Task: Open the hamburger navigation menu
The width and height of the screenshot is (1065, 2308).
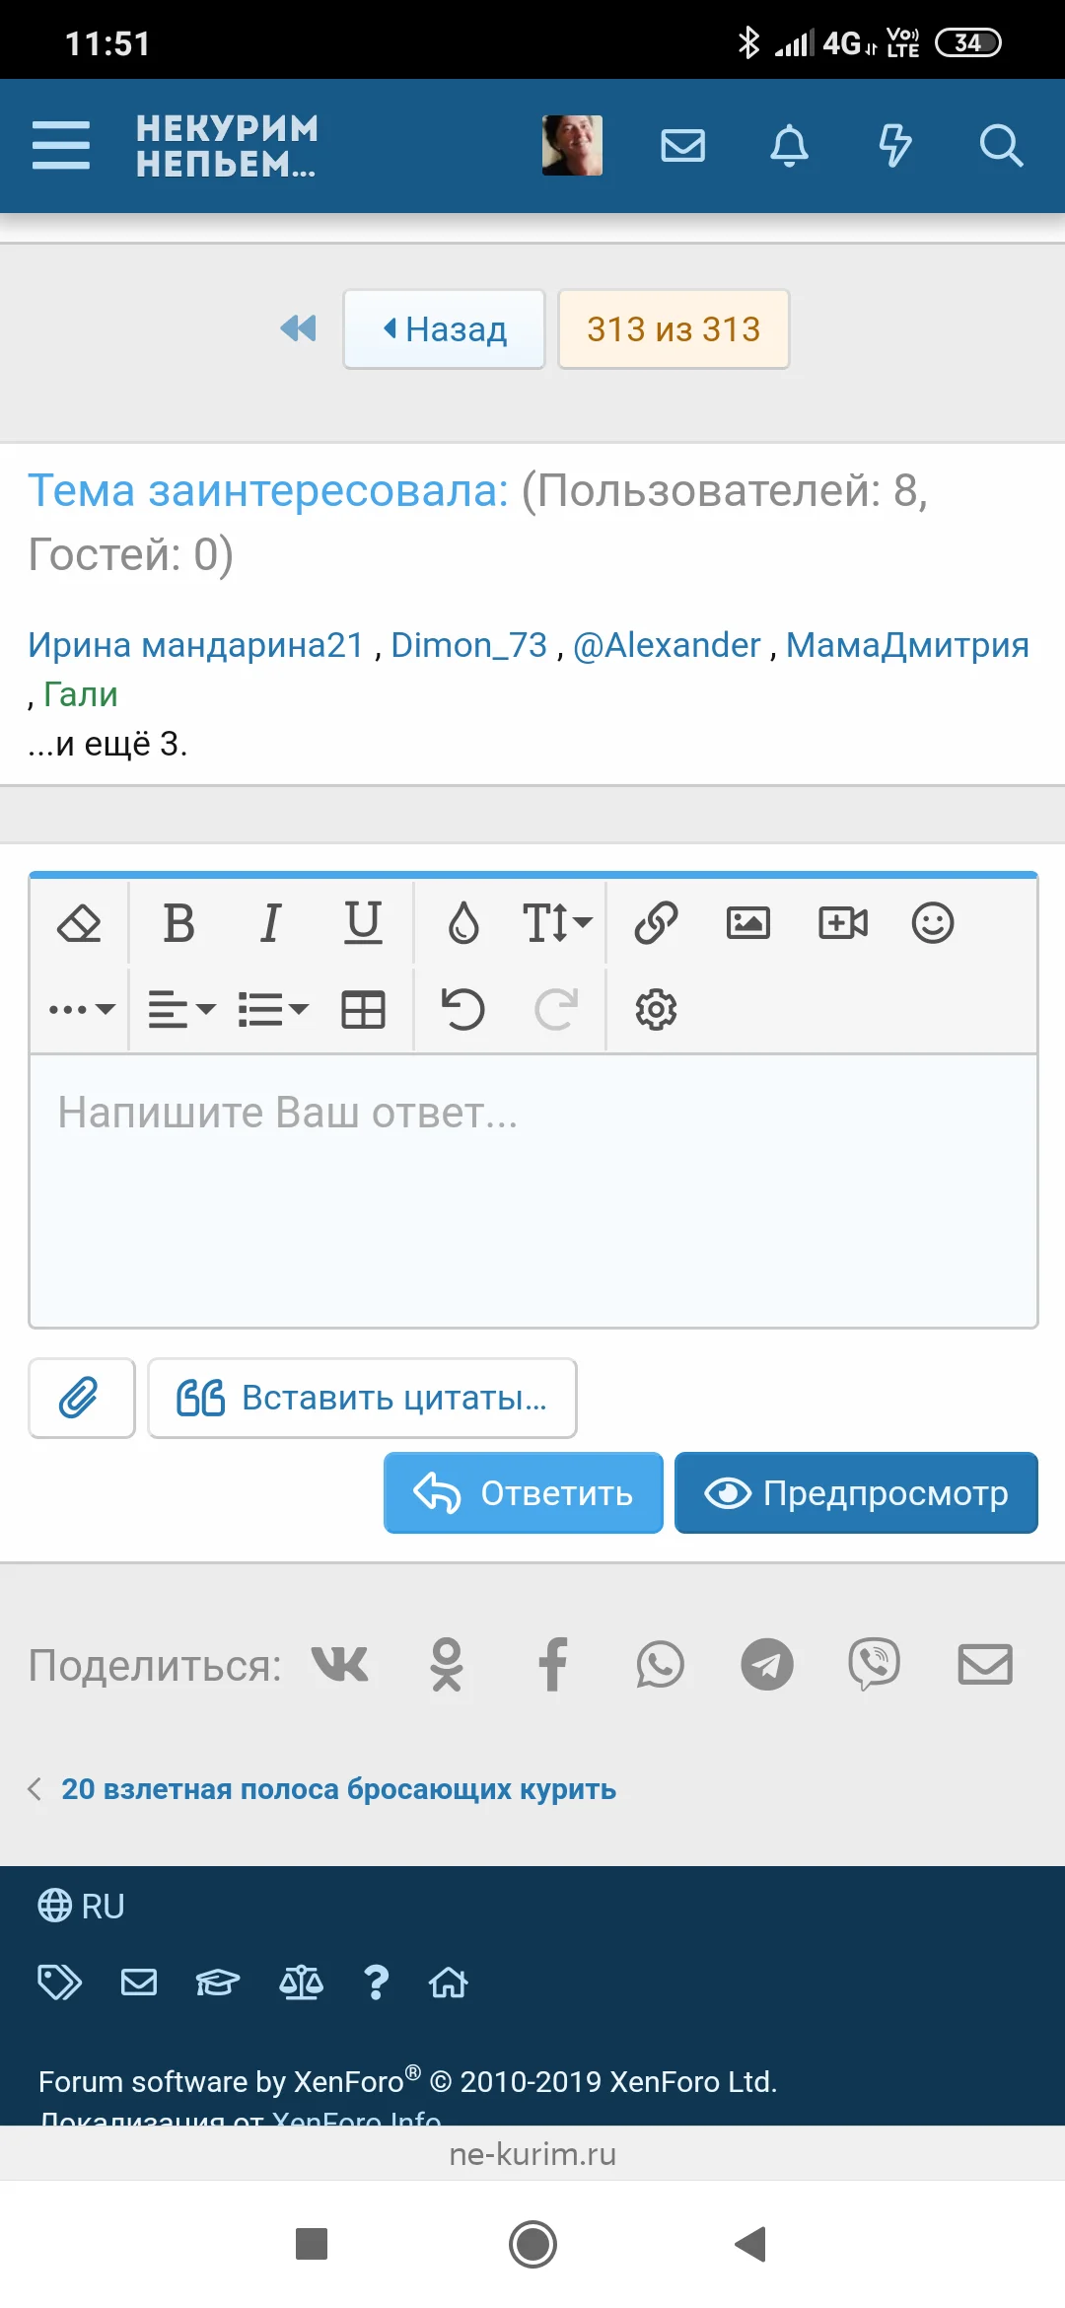Action: 61,145
